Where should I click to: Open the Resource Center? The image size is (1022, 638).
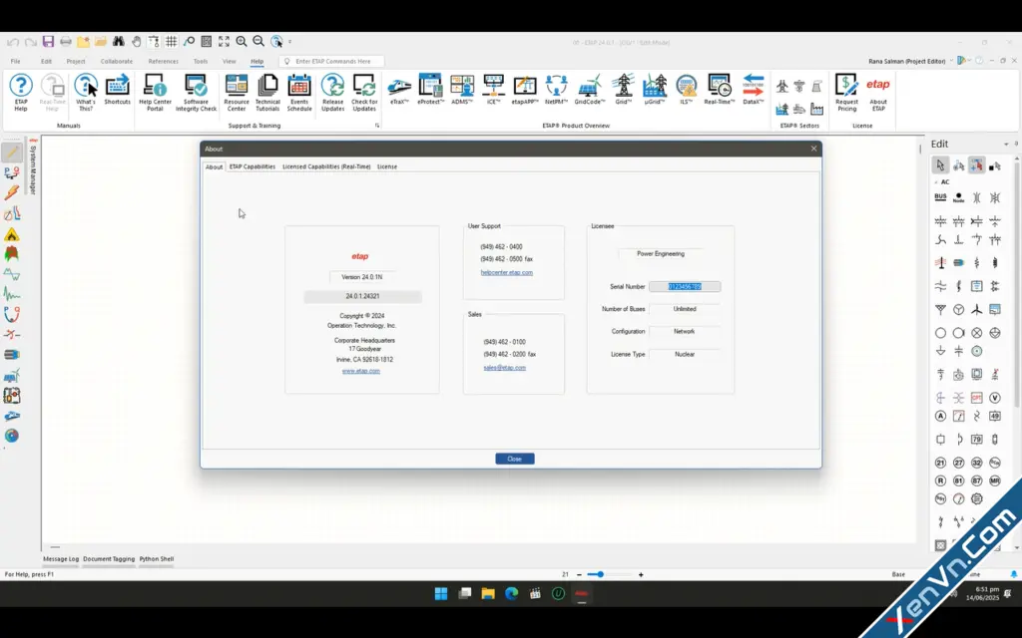pos(237,93)
